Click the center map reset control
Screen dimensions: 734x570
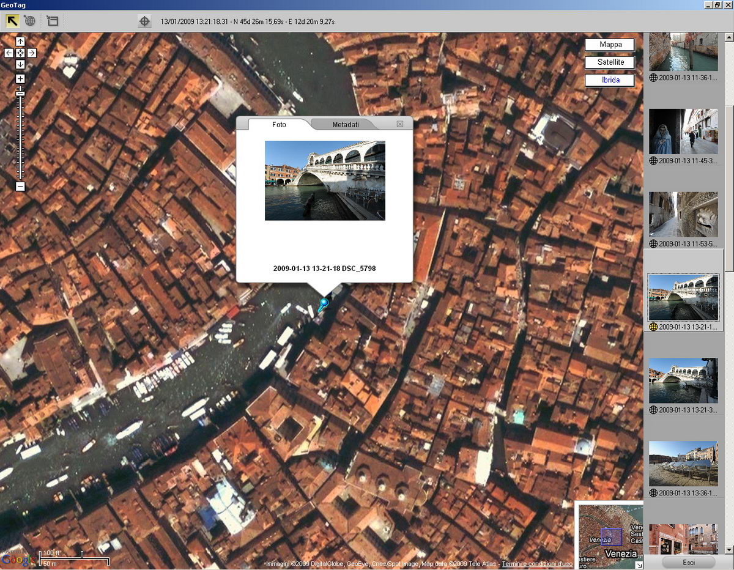tap(20, 53)
